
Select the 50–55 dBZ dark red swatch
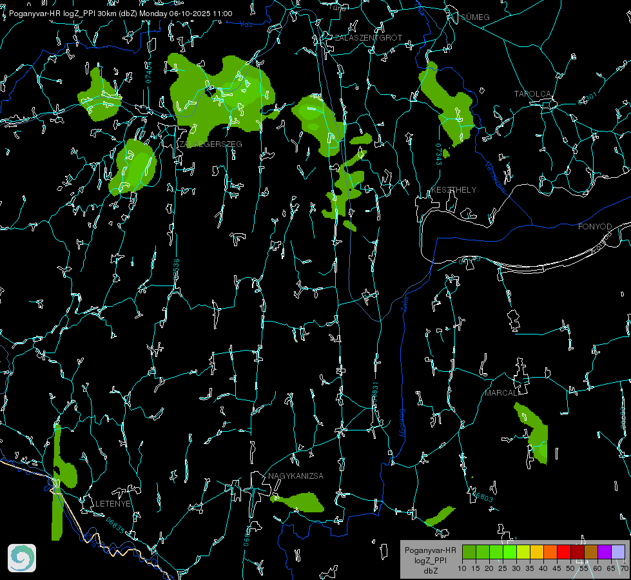coord(577,552)
